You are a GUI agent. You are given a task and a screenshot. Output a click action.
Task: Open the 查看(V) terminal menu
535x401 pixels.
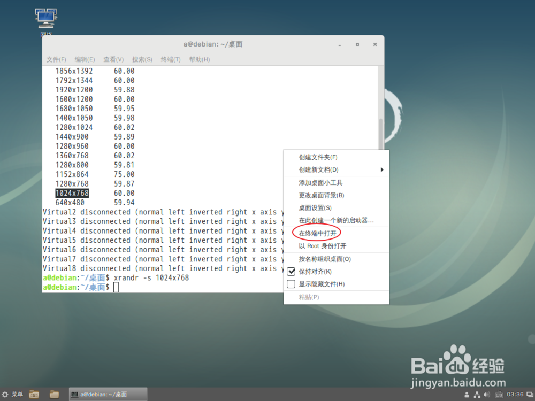pyautogui.click(x=113, y=60)
